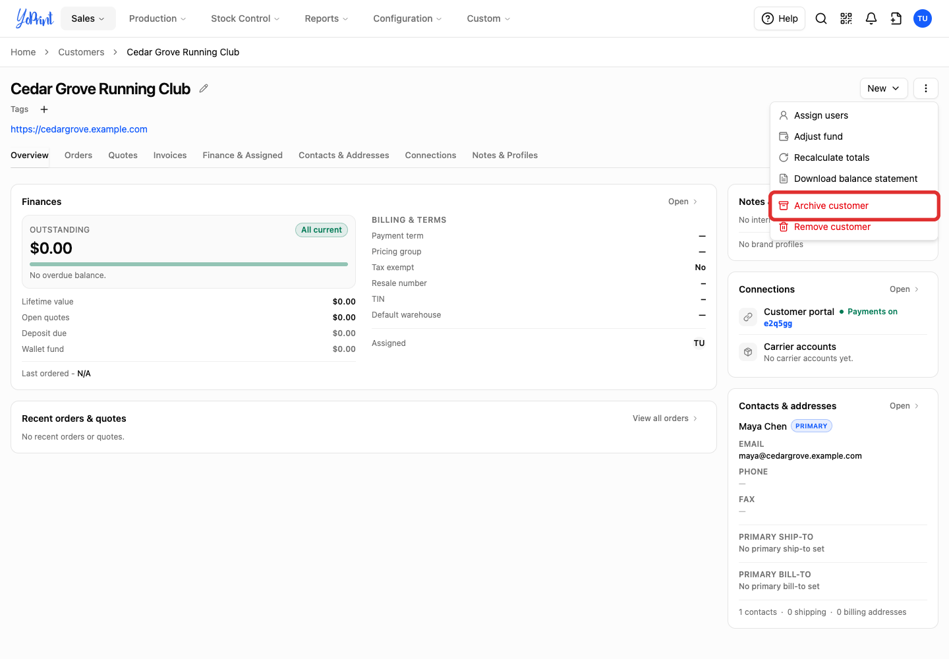
Task: Open the Contacts & addresses panel
Action: point(905,406)
